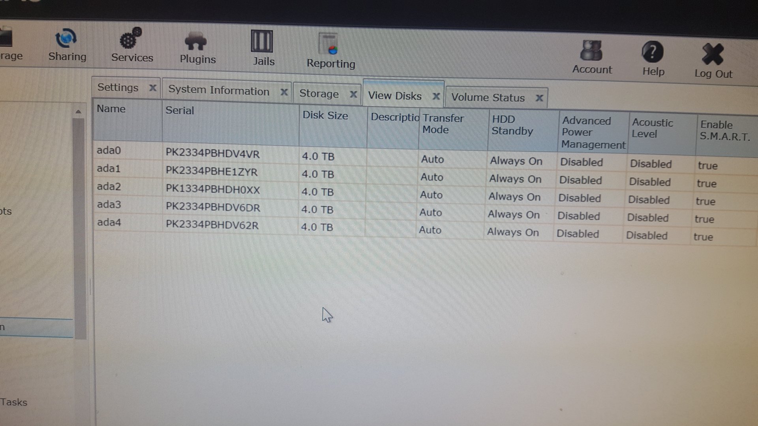Click serial PK2334PBHE1ZYR
Image resolution: width=758 pixels, height=426 pixels.
pyautogui.click(x=211, y=171)
